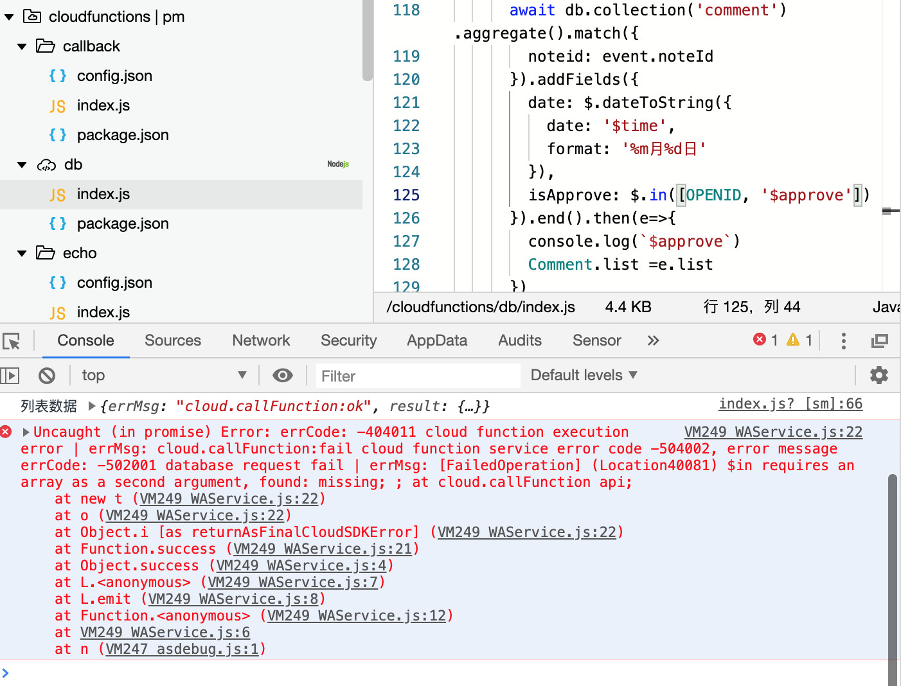Click the yellow warning count icon

pyautogui.click(x=793, y=340)
